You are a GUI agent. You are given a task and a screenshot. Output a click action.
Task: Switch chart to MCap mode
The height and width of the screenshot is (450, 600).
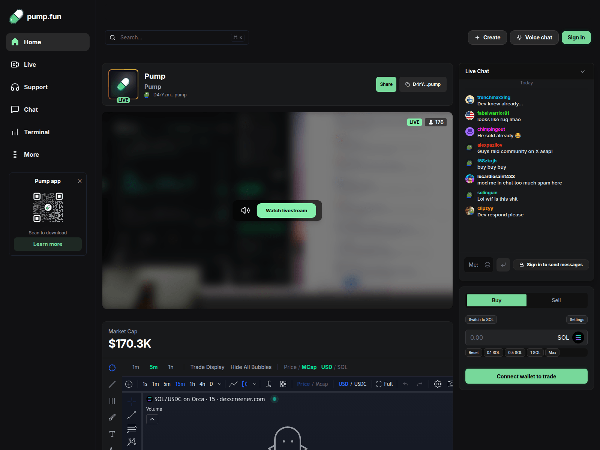click(x=309, y=367)
